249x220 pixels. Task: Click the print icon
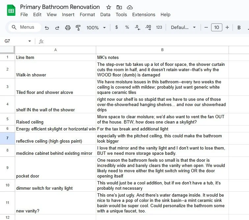68,28
